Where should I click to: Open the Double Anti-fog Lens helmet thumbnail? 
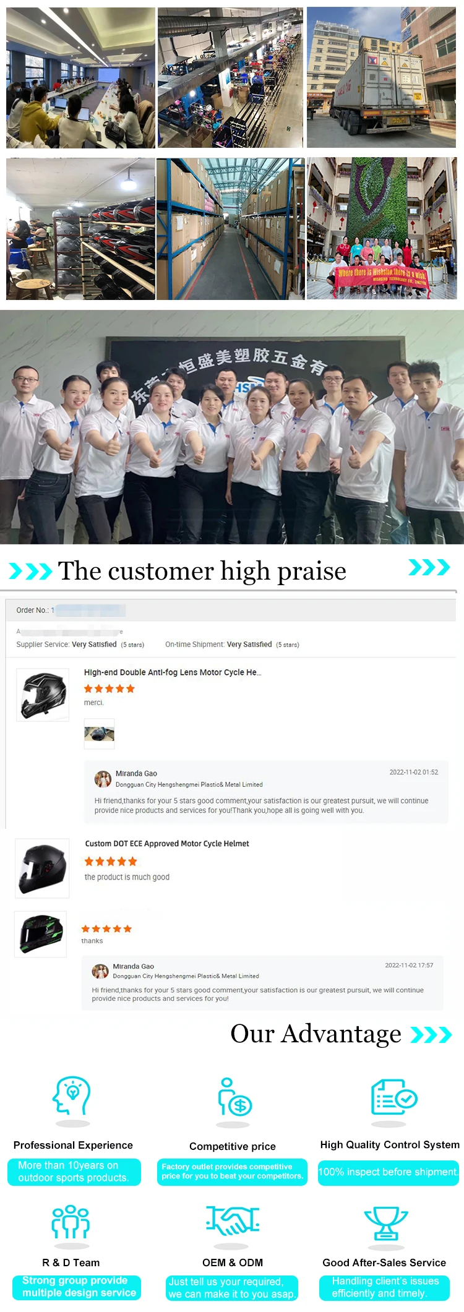pos(43,695)
